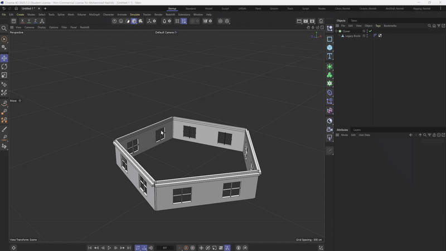
Task: Maximize viewport with the toggle view icon
Action: pyautogui.click(x=322, y=27)
